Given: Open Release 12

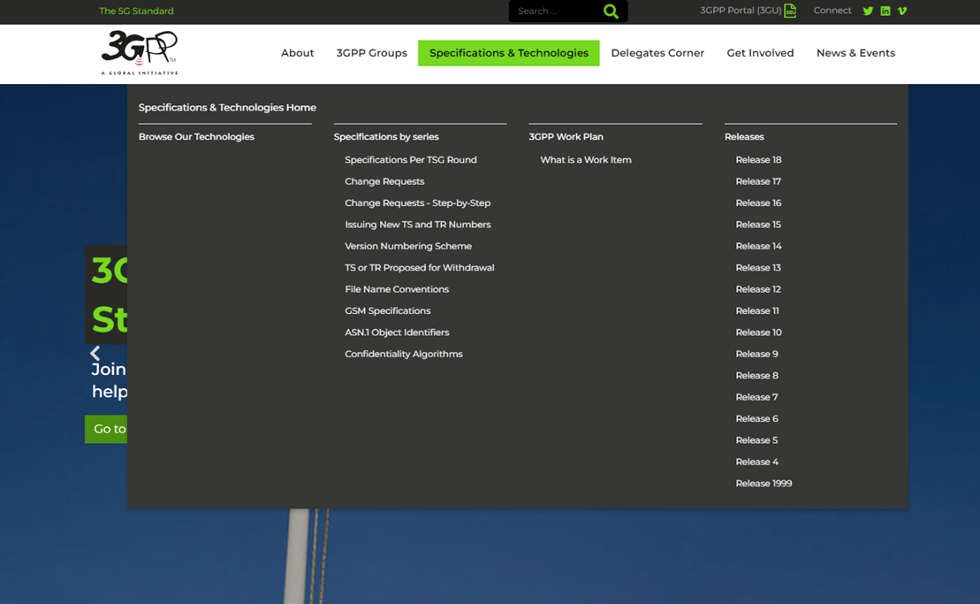Looking at the screenshot, I should (758, 289).
